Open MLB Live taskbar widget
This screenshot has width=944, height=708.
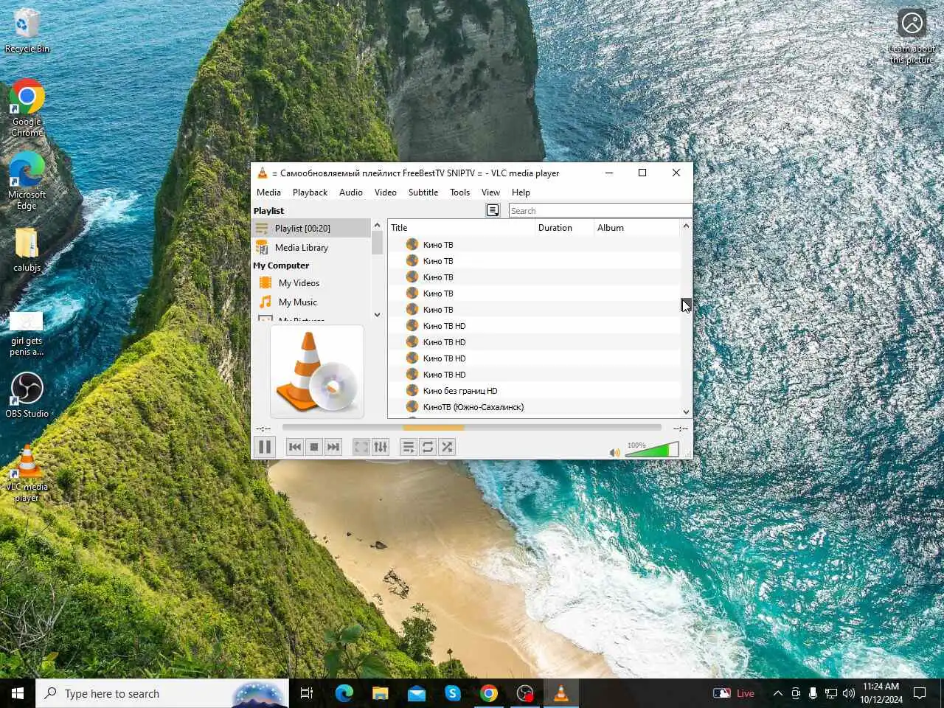(734, 693)
